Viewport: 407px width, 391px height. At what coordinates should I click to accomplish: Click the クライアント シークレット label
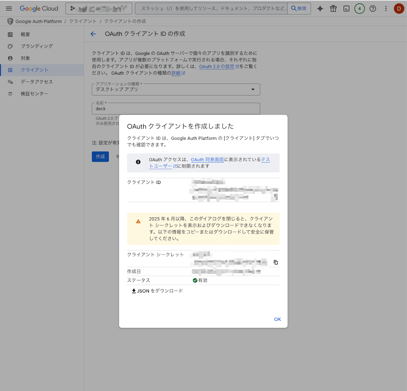click(x=155, y=255)
